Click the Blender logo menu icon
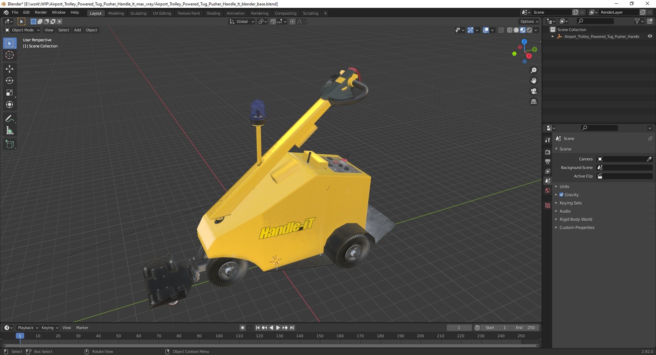Viewport: 656px width, 355px height. [6, 12]
